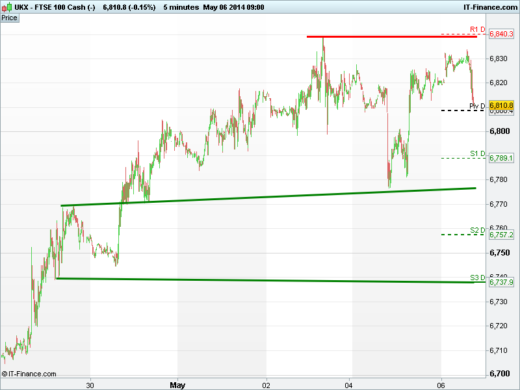
Task: Click the 6,789.1 support price box
Action: point(501,158)
